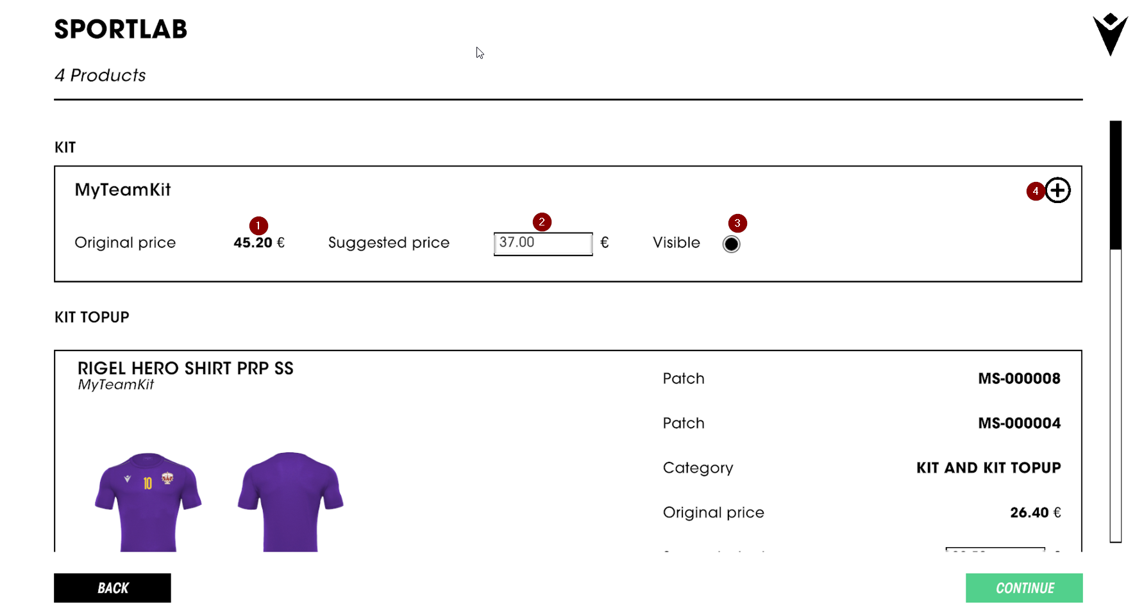Click the 45.20 € original price value
Screen dimensions: 1135x606
[x=258, y=243]
